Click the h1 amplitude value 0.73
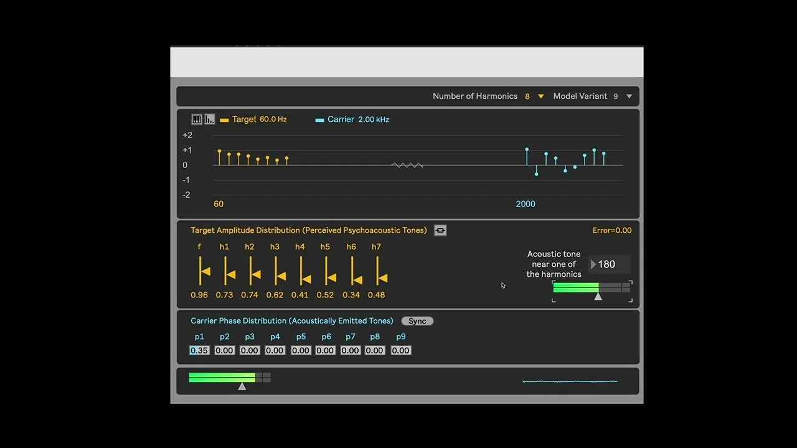This screenshot has width=797, height=448. click(224, 295)
